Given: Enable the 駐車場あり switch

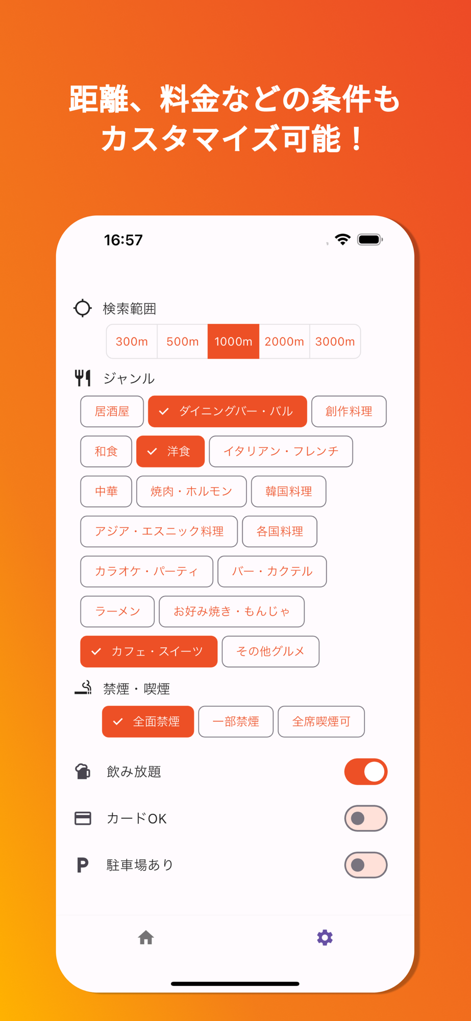Looking at the screenshot, I should tap(366, 865).
